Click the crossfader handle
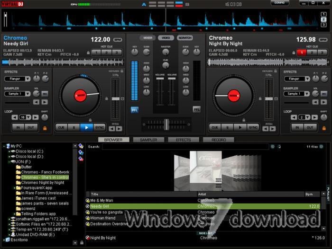 point(166,124)
